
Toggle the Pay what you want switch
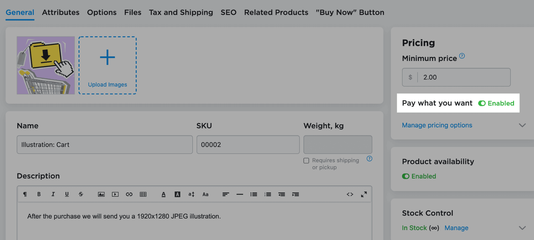click(x=482, y=103)
